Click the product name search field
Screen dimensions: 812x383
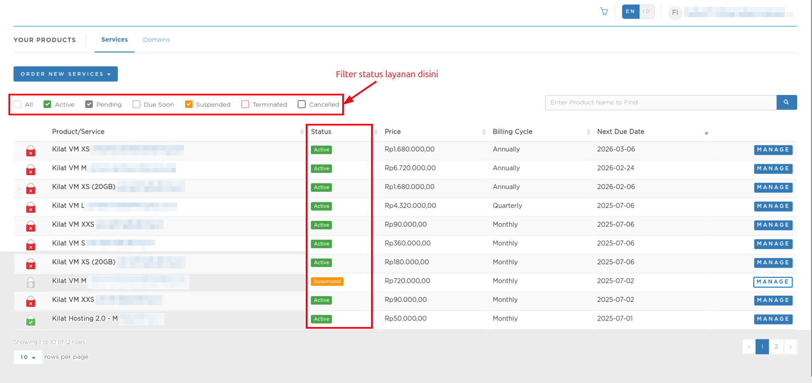click(x=660, y=102)
